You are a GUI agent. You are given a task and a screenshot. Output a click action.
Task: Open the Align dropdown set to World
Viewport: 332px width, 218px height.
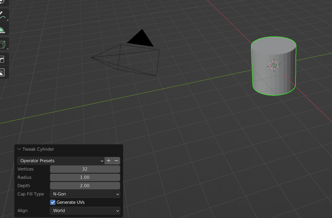85,210
